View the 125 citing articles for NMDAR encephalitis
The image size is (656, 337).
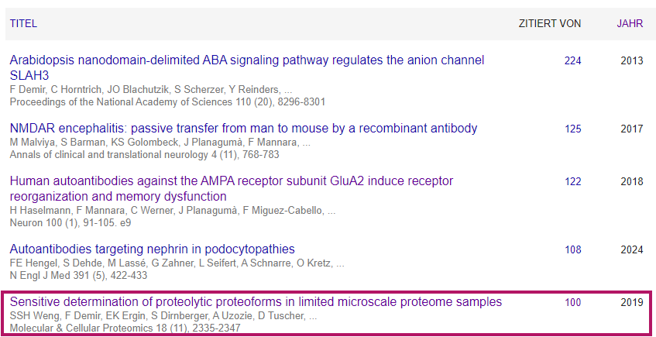pos(573,129)
